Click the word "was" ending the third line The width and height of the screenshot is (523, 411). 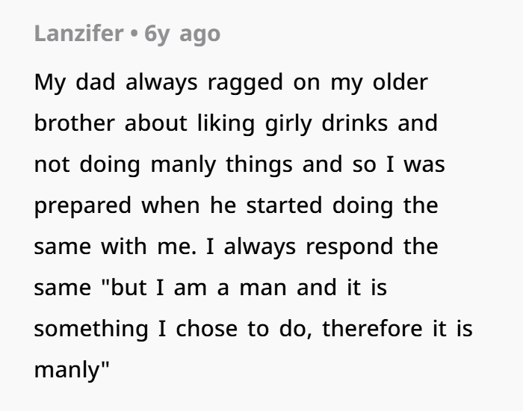425,164
